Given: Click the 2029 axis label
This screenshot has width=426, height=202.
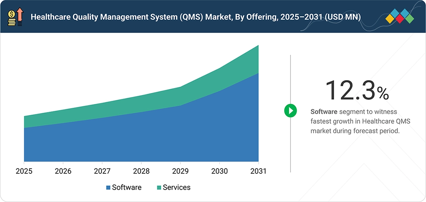Looking at the screenshot, I should (x=180, y=171).
